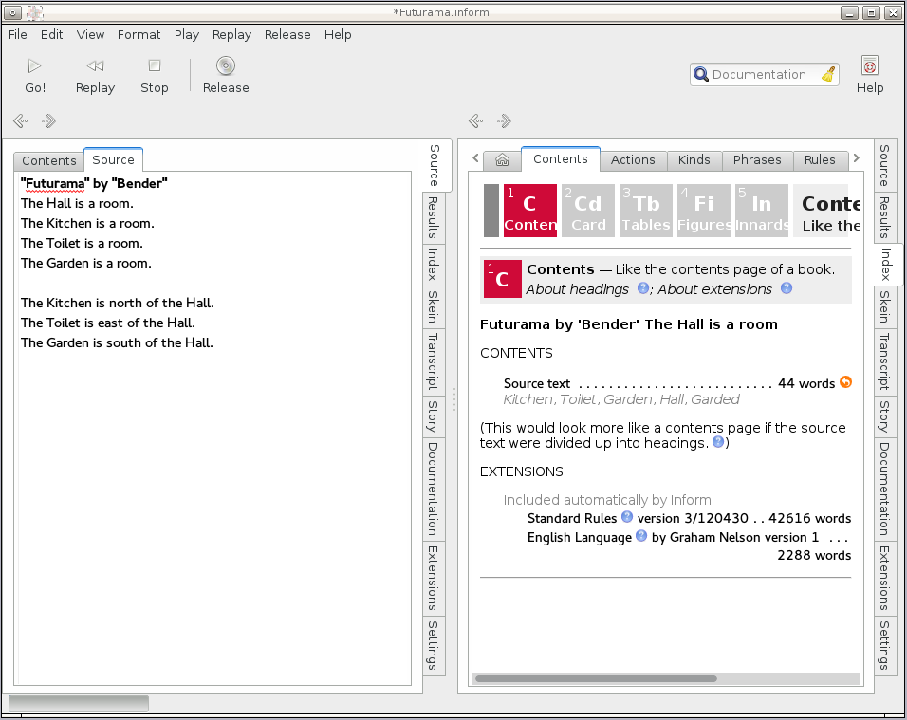Image resolution: width=907 pixels, height=720 pixels.
Task: Open left panel's Skein side tab
Action: pos(433,306)
